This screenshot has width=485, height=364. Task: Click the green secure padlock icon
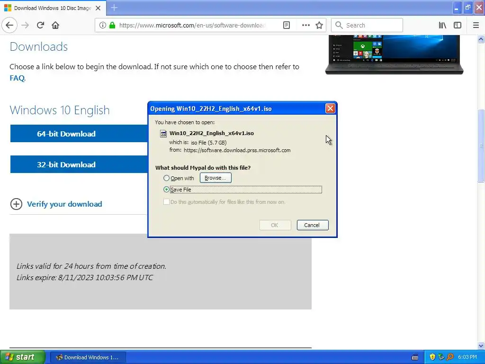coord(112,26)
